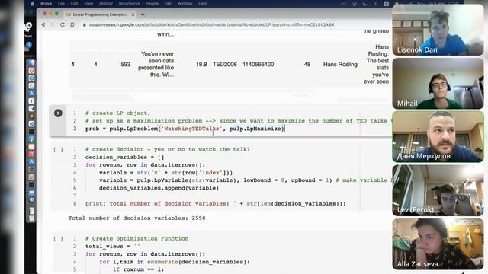Go forward in the browser
488x274 pixels.
pos(53,24)
